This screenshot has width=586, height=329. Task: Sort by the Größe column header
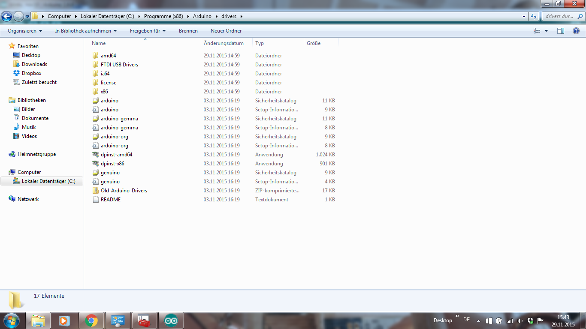314,43
